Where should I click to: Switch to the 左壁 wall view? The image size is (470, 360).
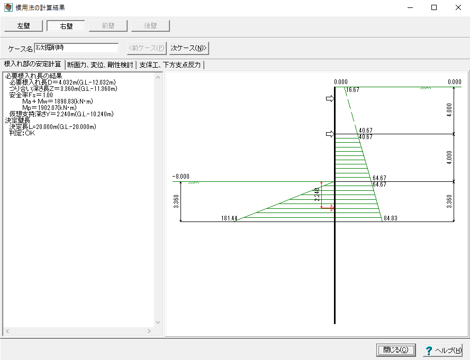23,26
